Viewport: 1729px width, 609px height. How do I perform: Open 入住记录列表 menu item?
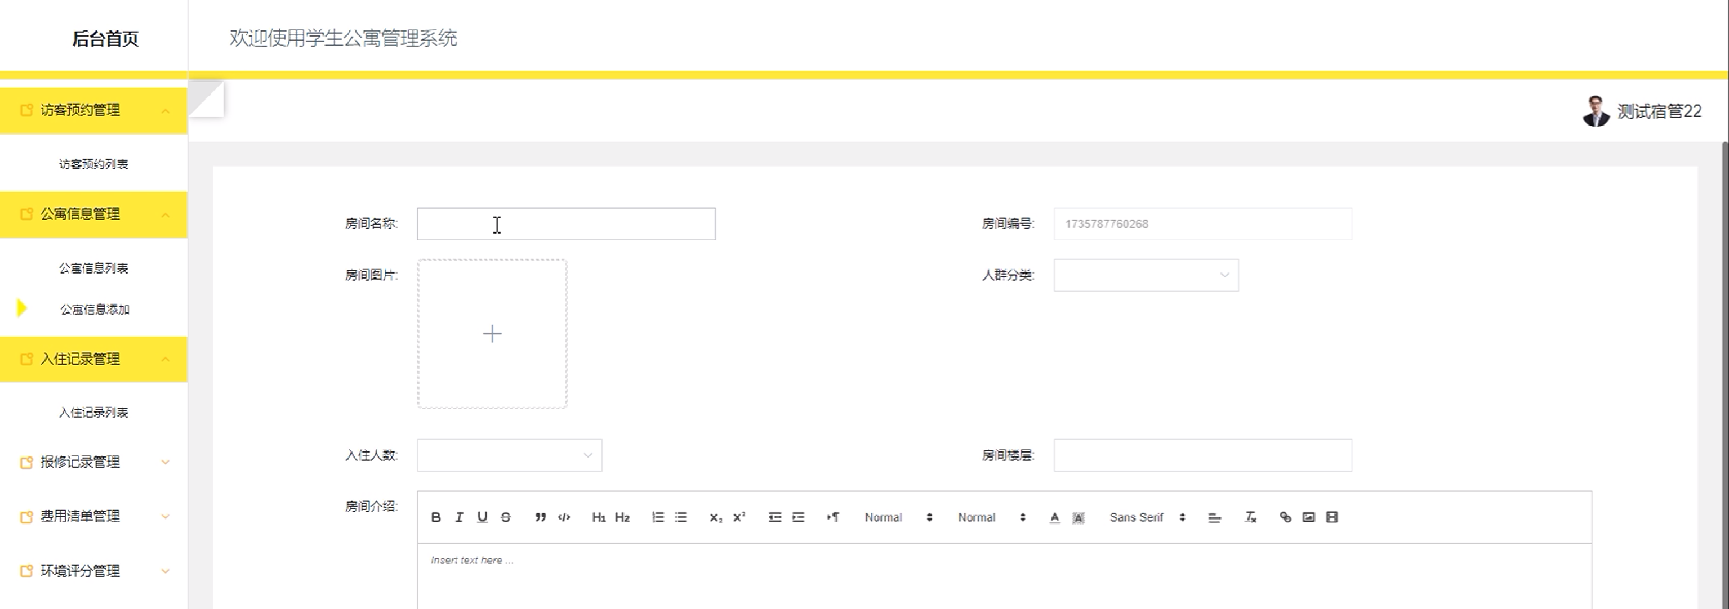coord(93,413)
